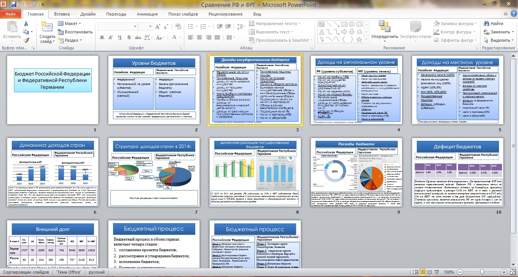Select slide 10 thumbnail "Дефицит бюджетов"
Image resolution: width=518 pixels, height=277 pixels.
458,172
